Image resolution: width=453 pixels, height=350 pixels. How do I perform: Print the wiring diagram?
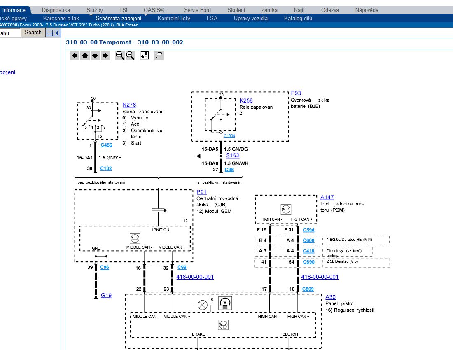click(159, 56)
